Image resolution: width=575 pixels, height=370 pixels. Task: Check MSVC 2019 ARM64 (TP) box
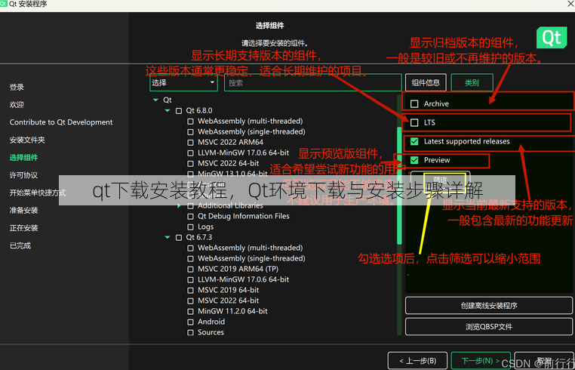[191, 269]
